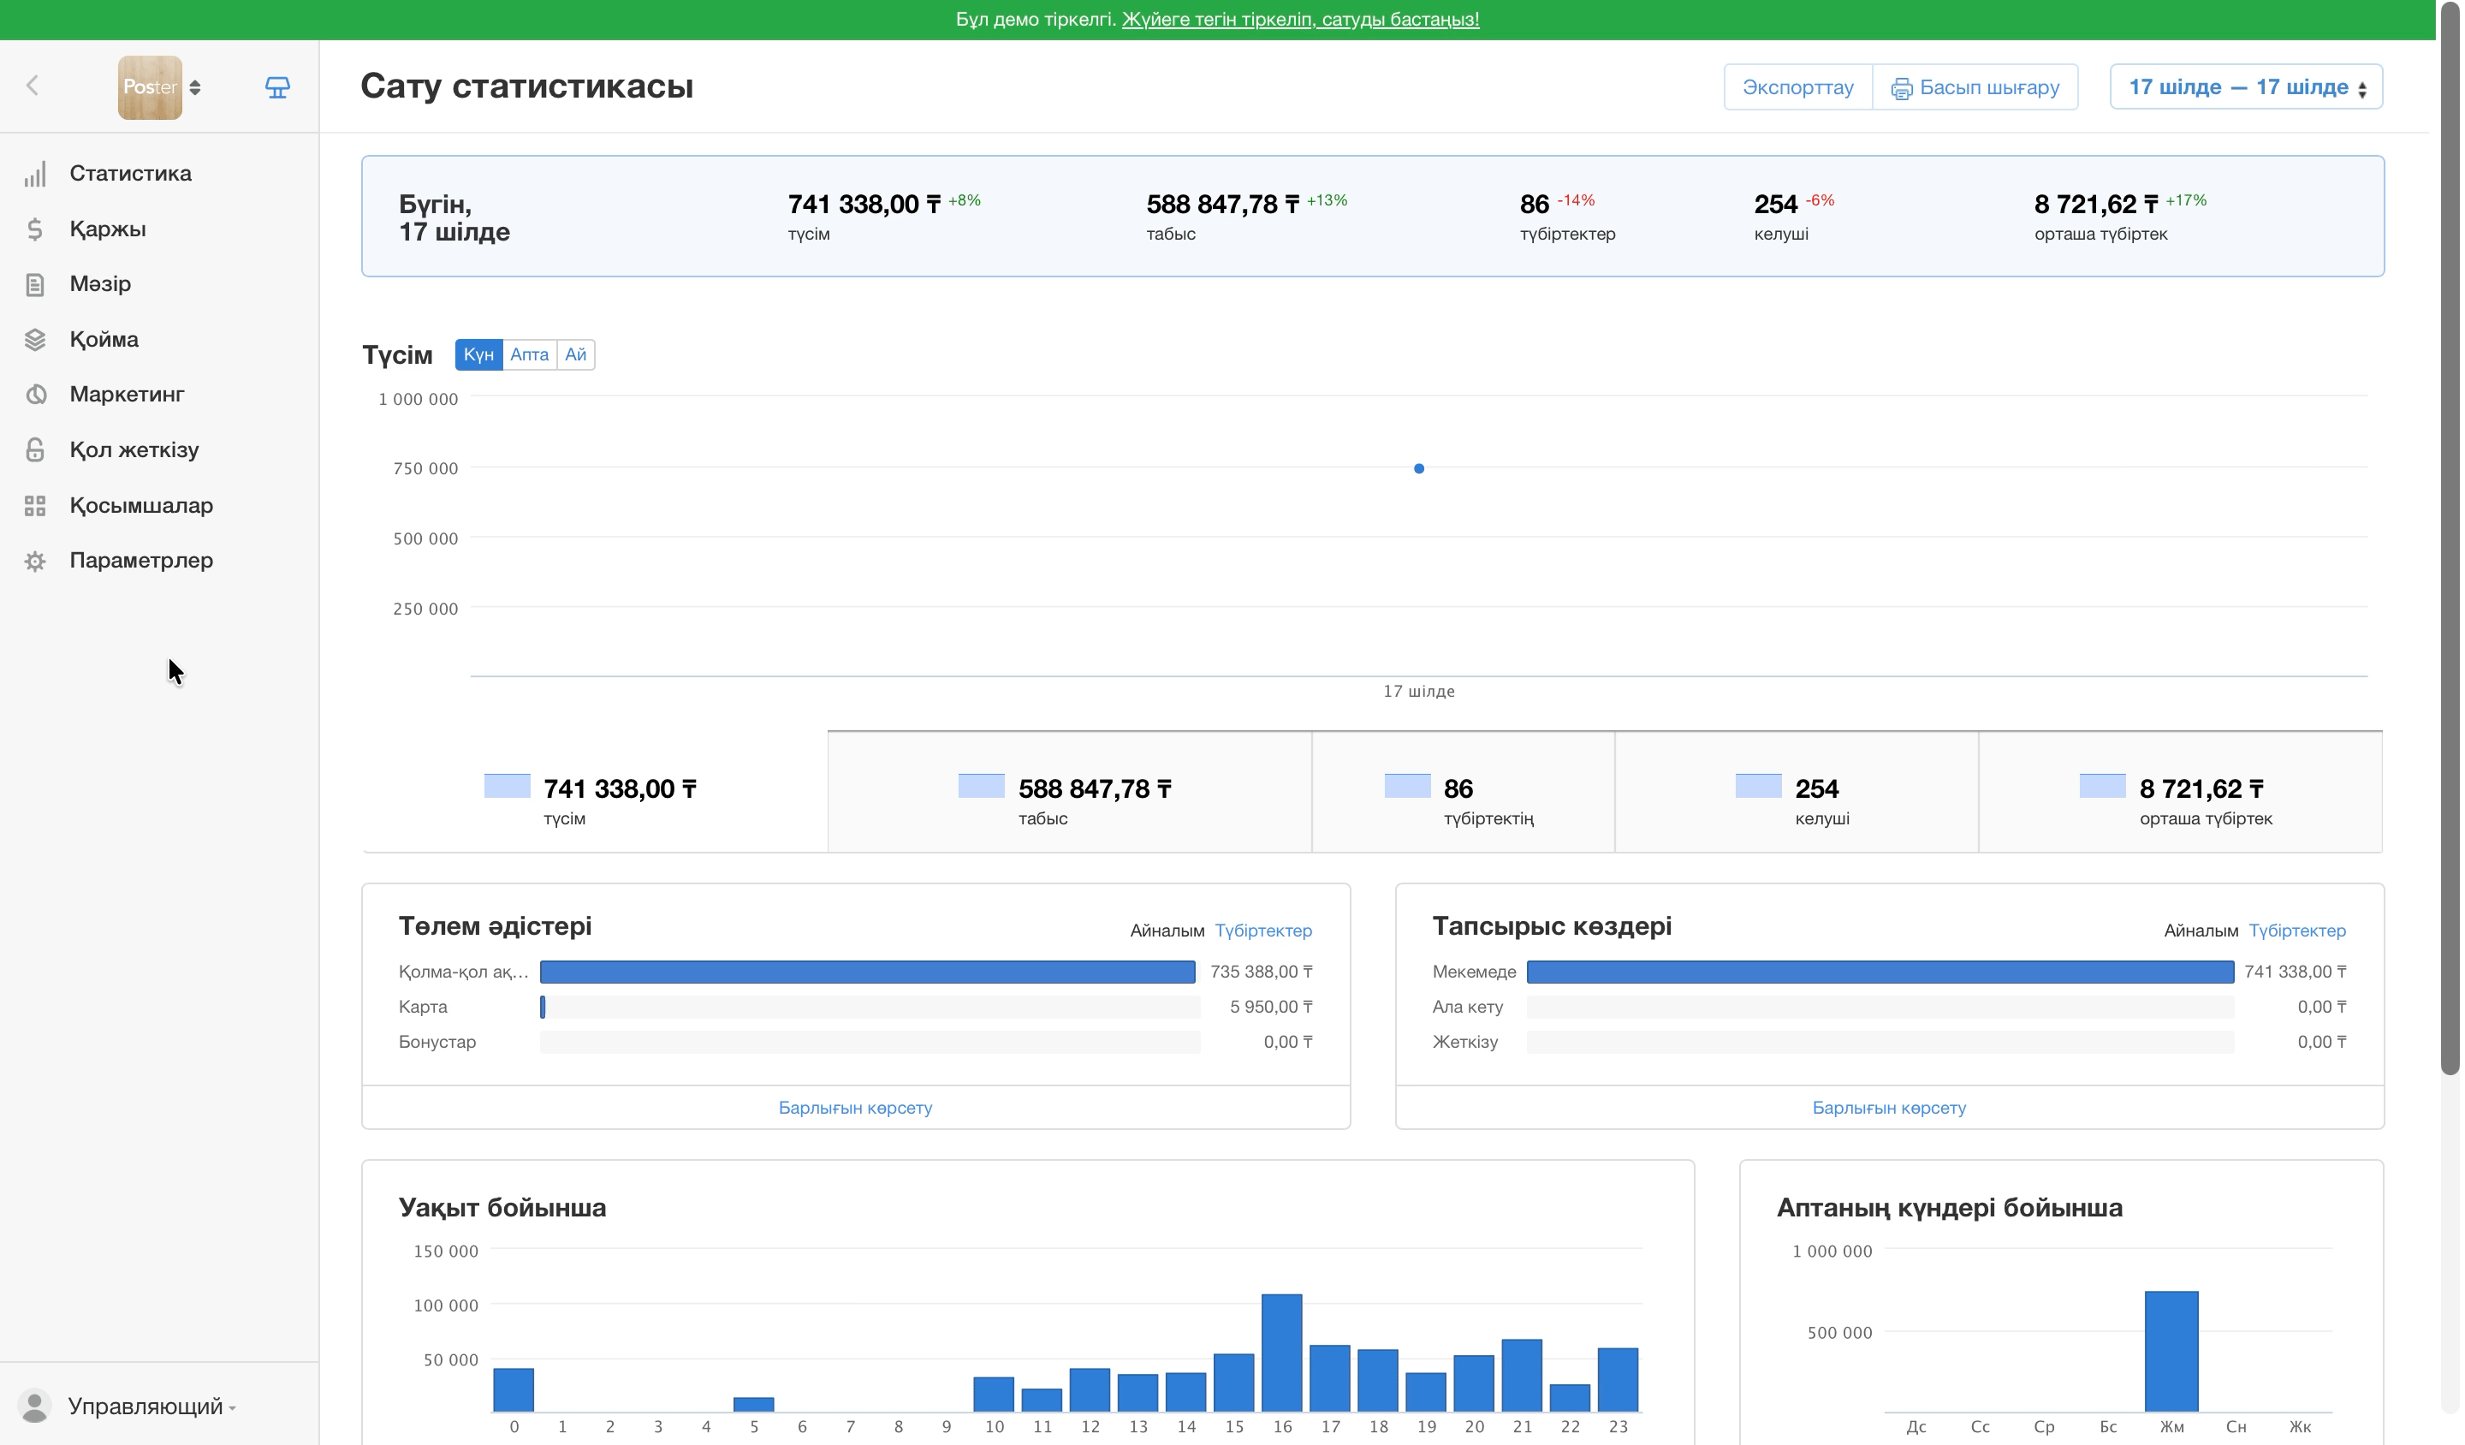Show Түбіртектер in Төлем әдістері panel
2465x1445 pixels.
(1262, 931)
